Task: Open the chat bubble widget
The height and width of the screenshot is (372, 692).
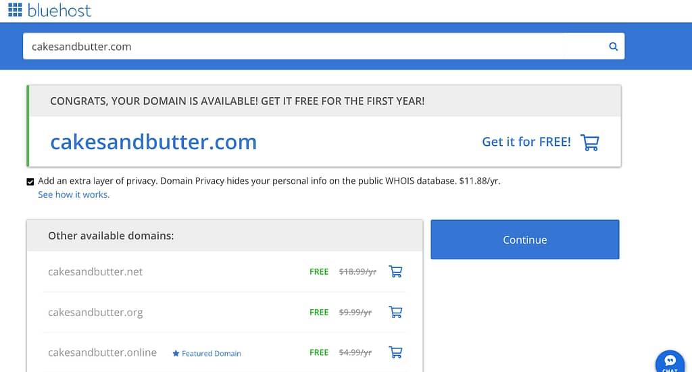Action: coord(670,363)
